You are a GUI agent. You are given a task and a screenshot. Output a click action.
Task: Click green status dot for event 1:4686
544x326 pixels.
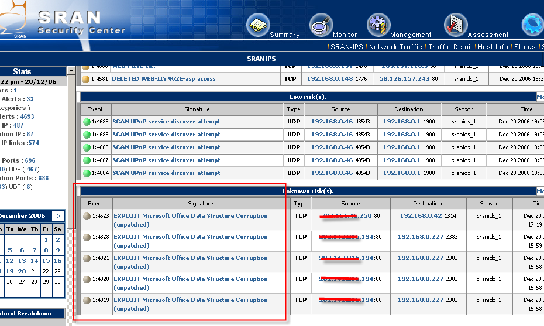point(87,147)
